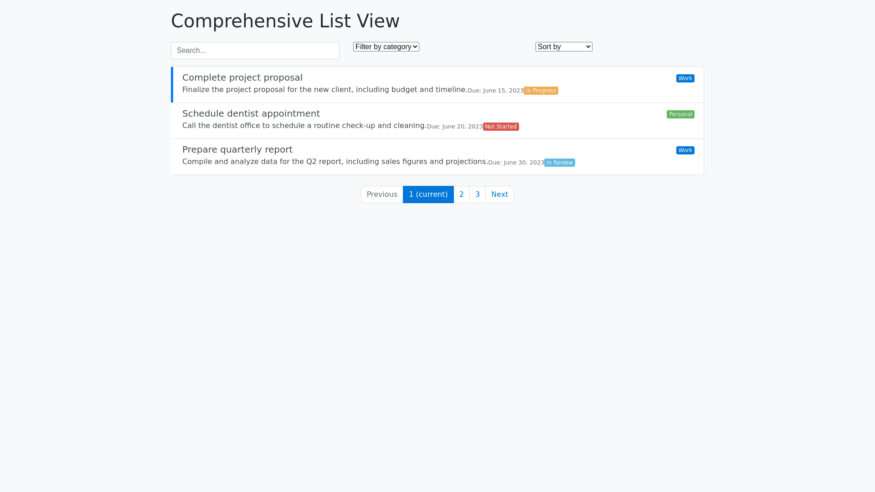Click the Due: June 20, 2023 date
Screen dimensions: 875x492
tap(454, 127)
